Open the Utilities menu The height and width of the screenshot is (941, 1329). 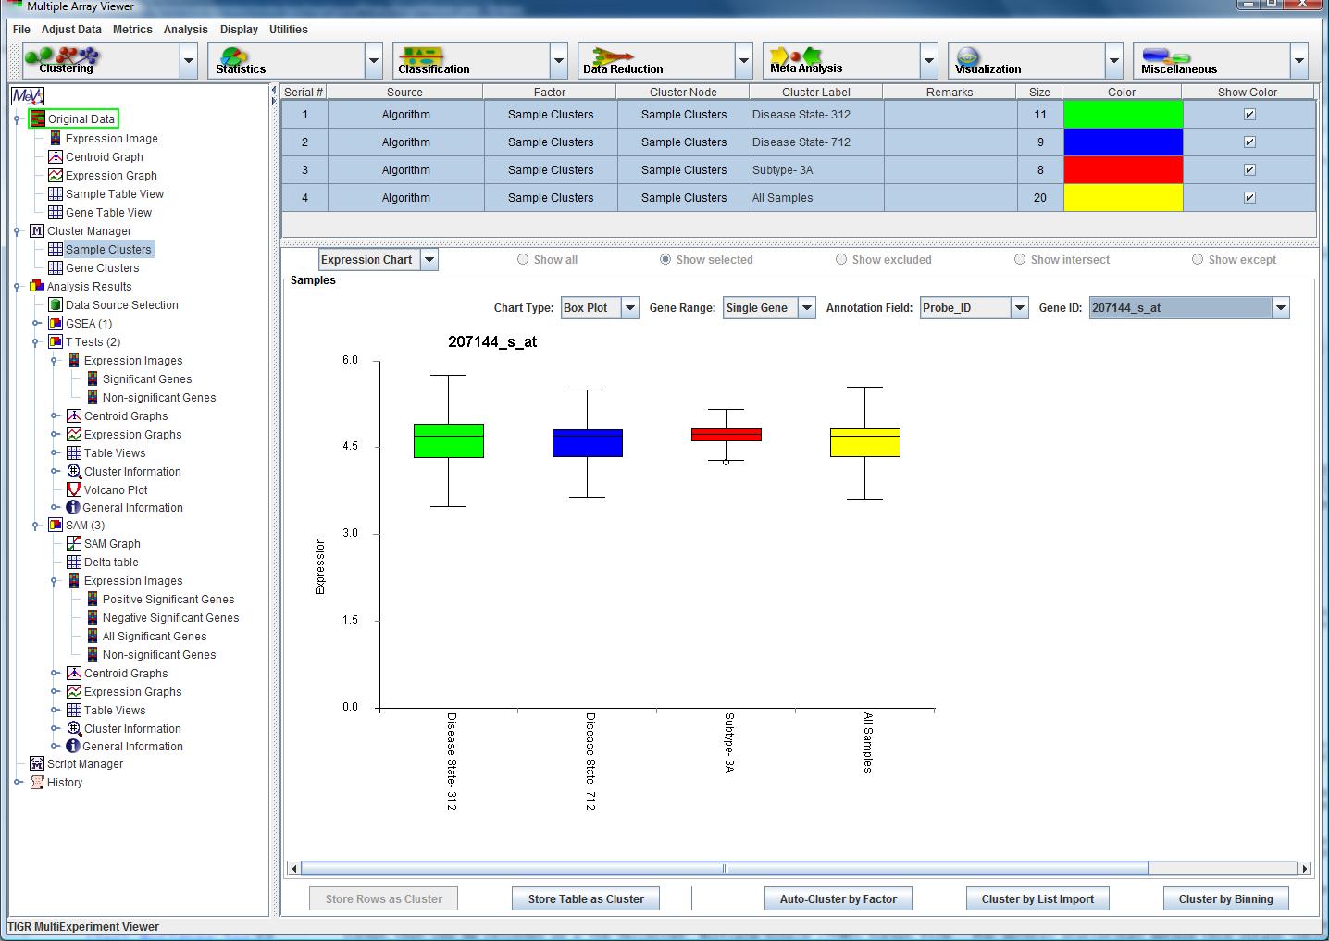tap(288, 30)
